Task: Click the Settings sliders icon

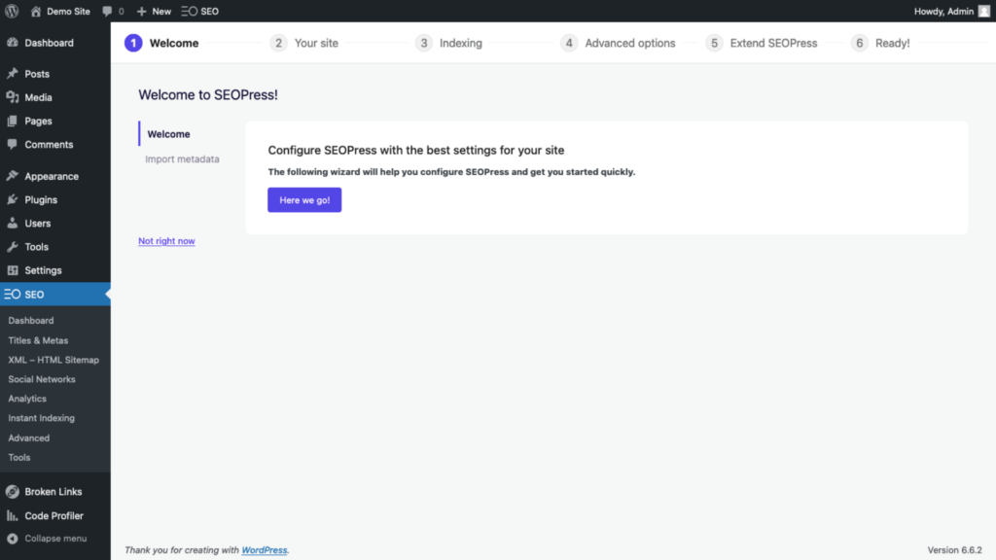Action: click(12, 270)
